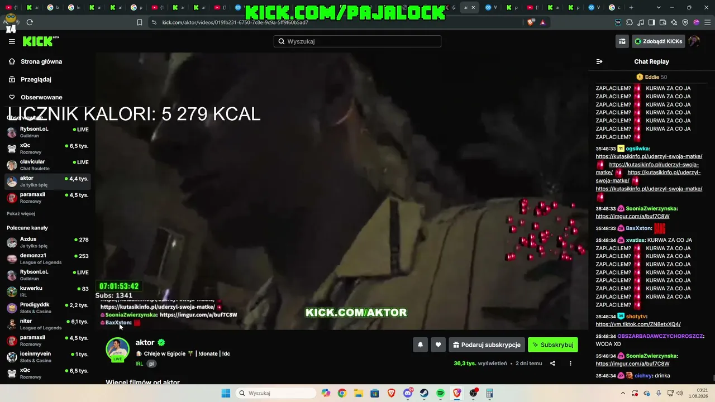Click the Zdobądź KICKs button

tap(658, 41)
